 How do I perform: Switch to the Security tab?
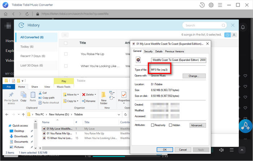click(148, 51)
